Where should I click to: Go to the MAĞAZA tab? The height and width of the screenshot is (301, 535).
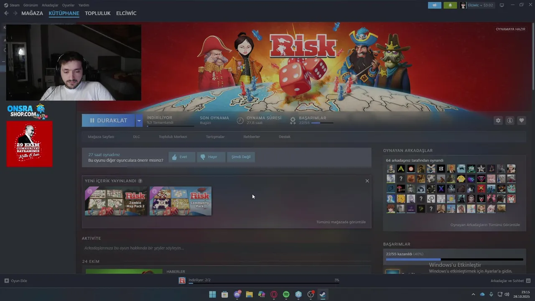[x=32, y=13]
